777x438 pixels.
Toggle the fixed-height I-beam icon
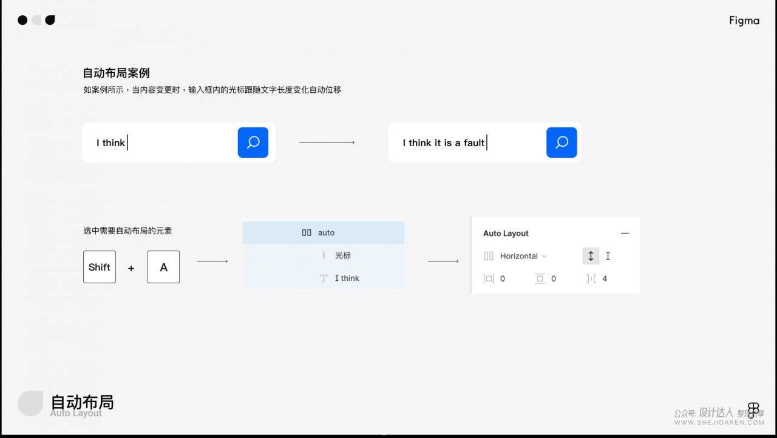[x=608, y=256]
